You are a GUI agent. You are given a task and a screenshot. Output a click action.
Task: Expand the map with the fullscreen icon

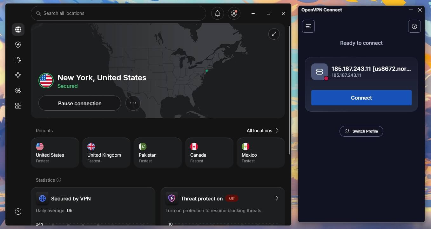pos(274,34)
